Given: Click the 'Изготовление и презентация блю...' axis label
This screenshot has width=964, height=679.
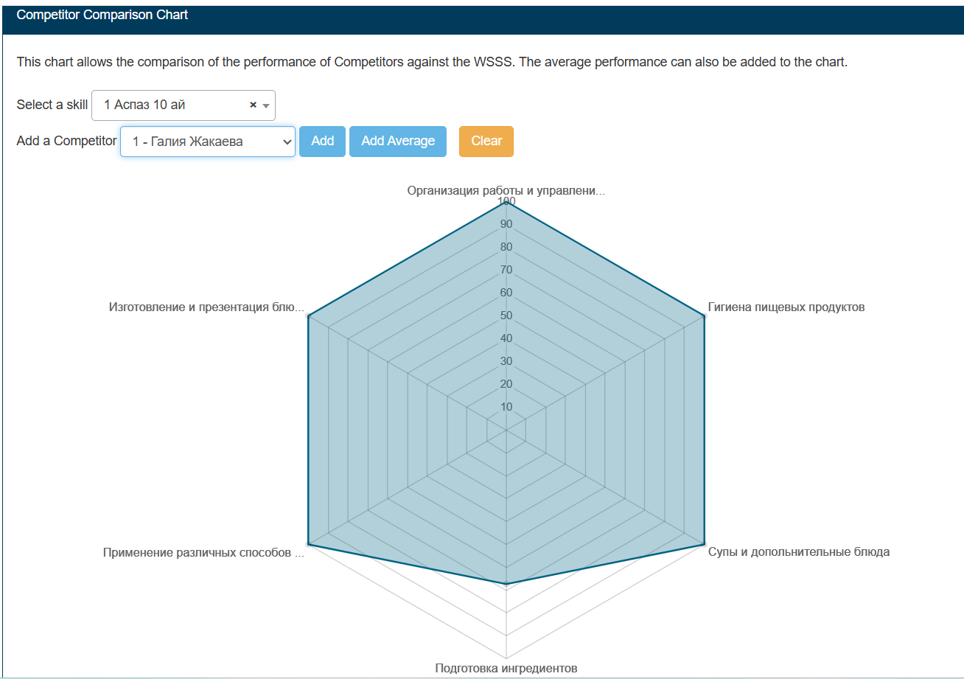Looking at the screenshot, I should 206,307.
